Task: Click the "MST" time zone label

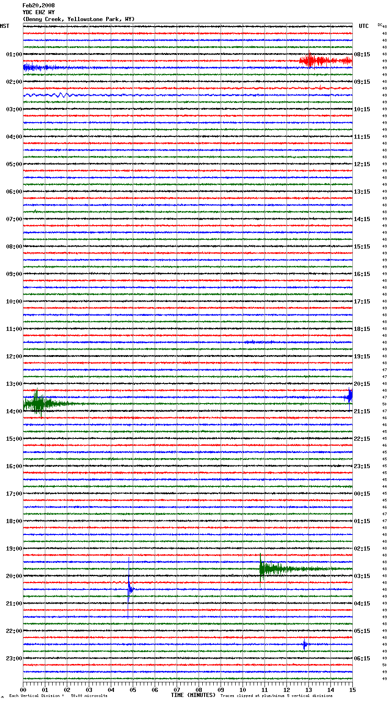Action: click(x=5, y=26)
